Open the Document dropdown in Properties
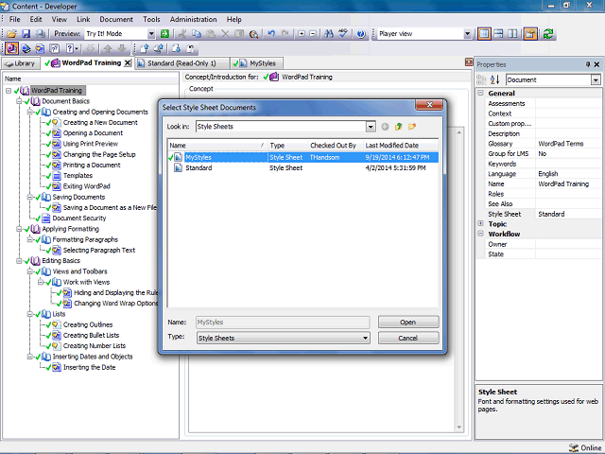 596,79
